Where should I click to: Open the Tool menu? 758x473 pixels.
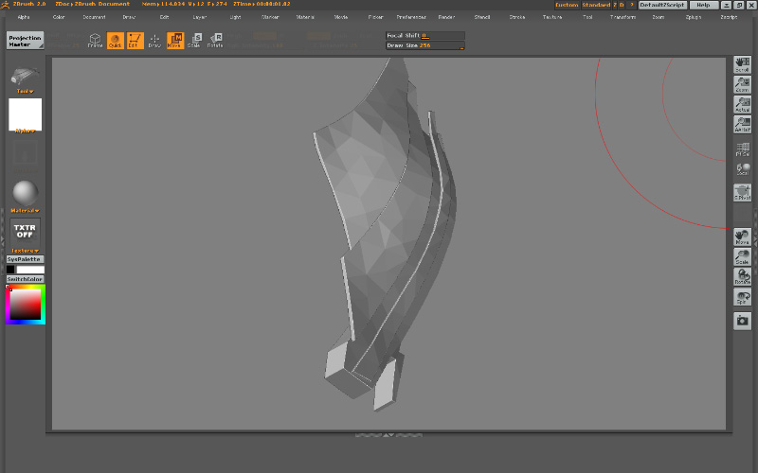pyautogui.click(x=587, y=17)
